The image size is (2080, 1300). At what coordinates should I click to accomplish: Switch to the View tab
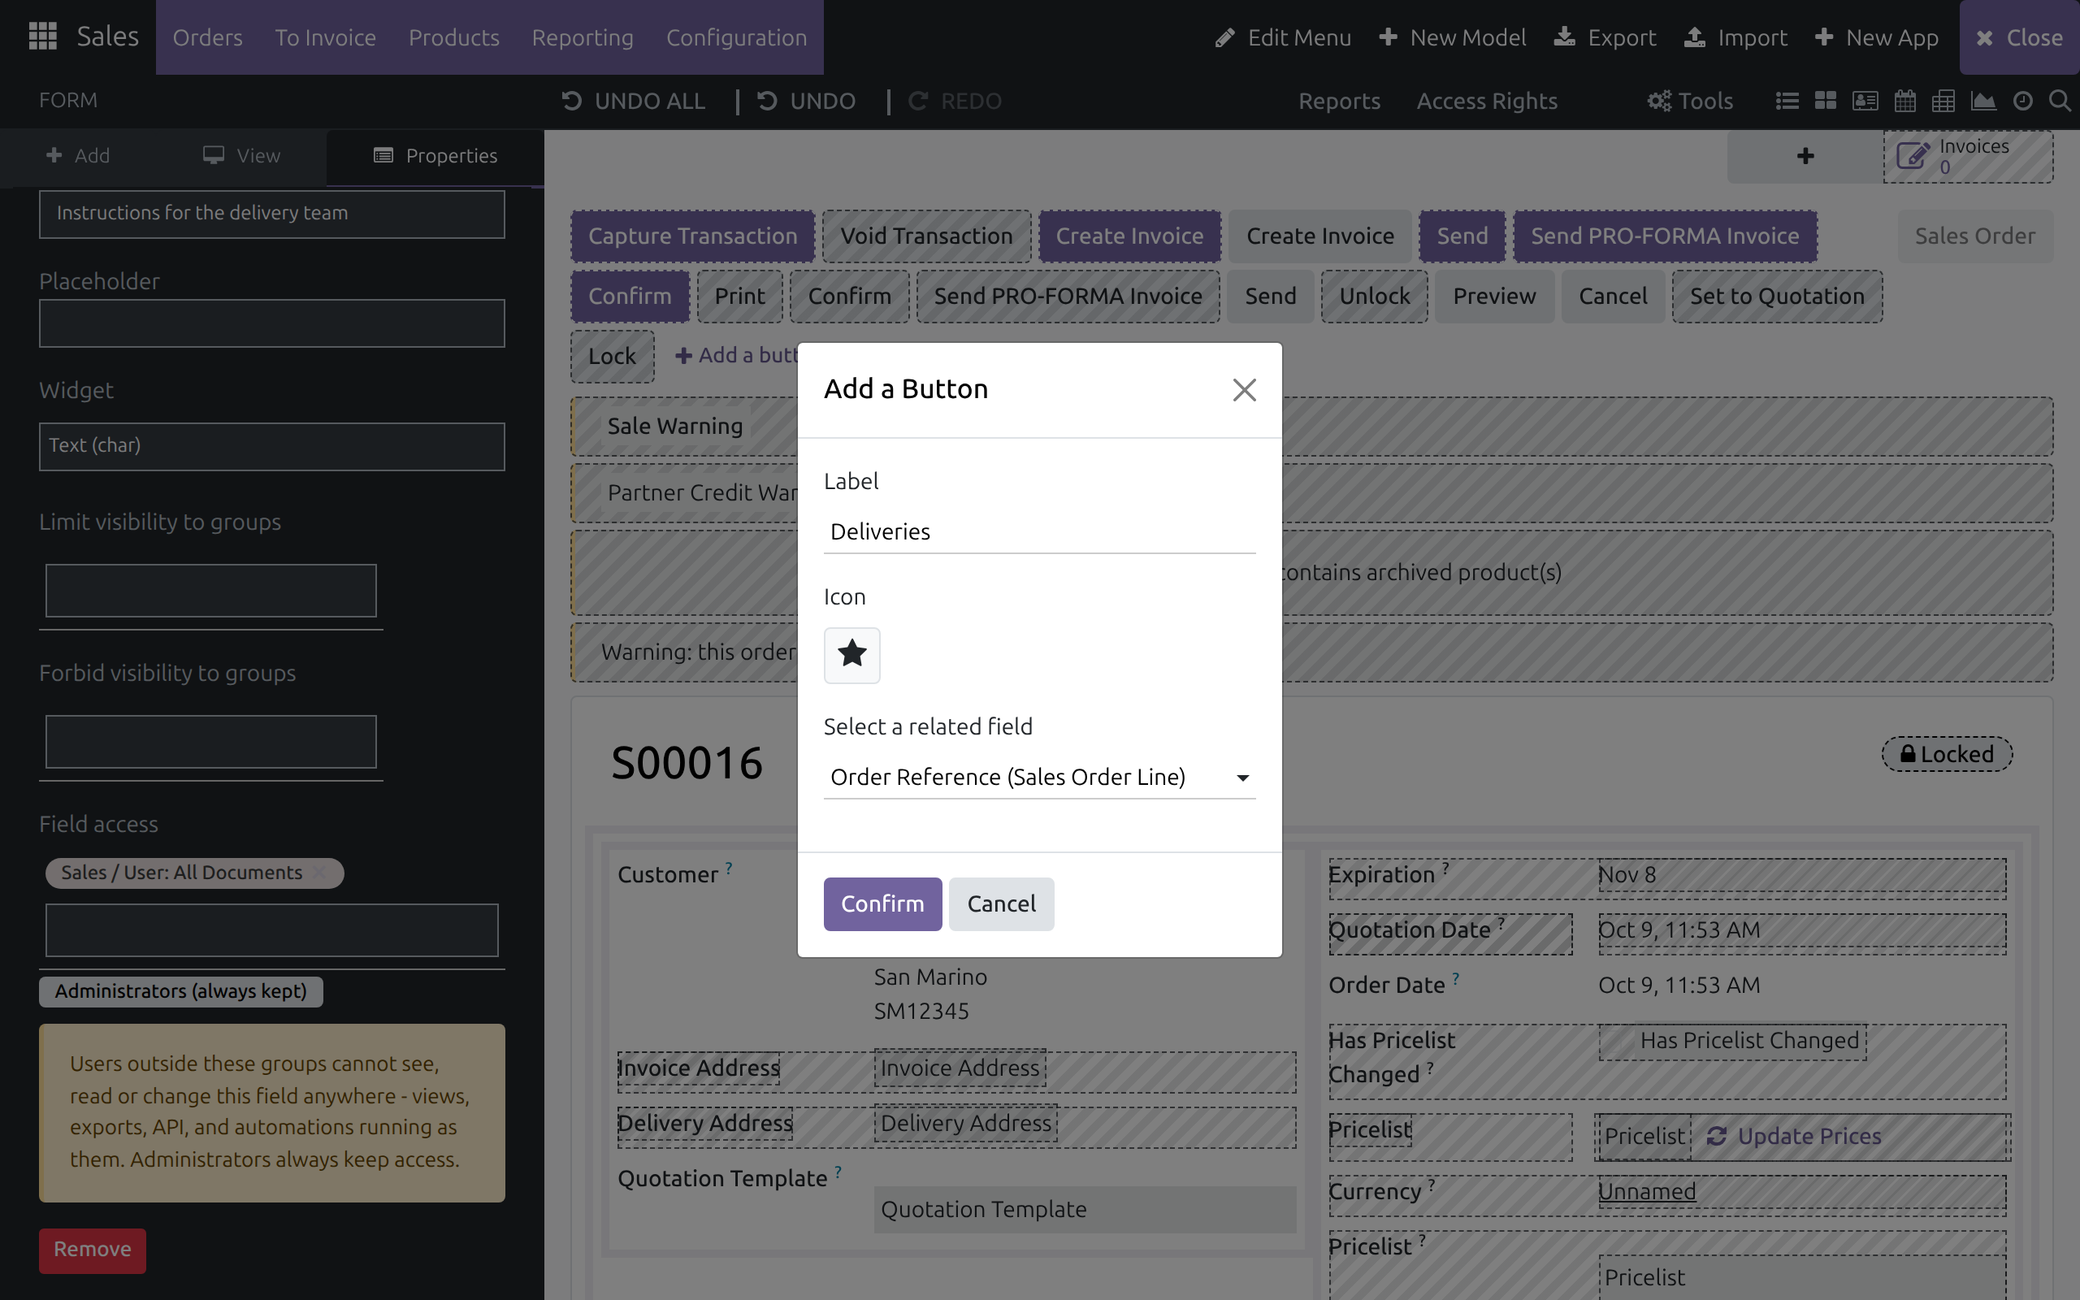pyautogui.click(x=242, y=157)
